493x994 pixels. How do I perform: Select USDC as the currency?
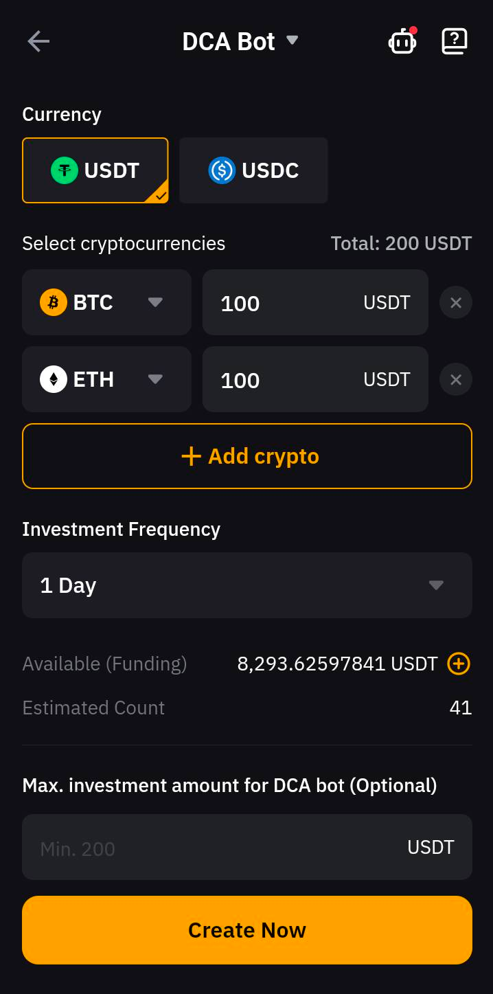(x=253, y=170)
